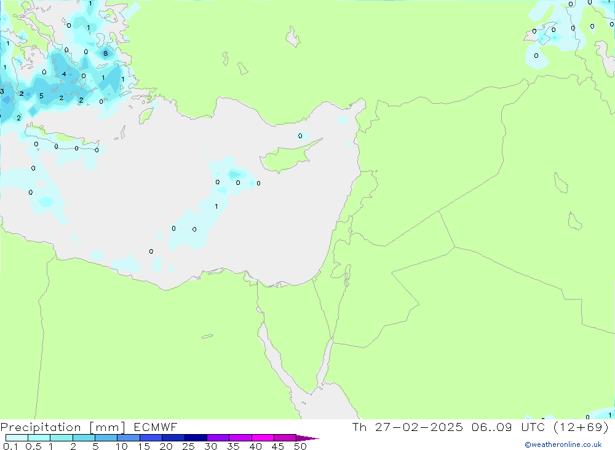Click the '(12+69)' forecast run text
The image size is (615, 450).
[581, 427]
